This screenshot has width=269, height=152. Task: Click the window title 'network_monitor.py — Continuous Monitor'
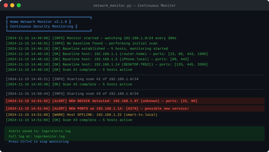point(134,6)
